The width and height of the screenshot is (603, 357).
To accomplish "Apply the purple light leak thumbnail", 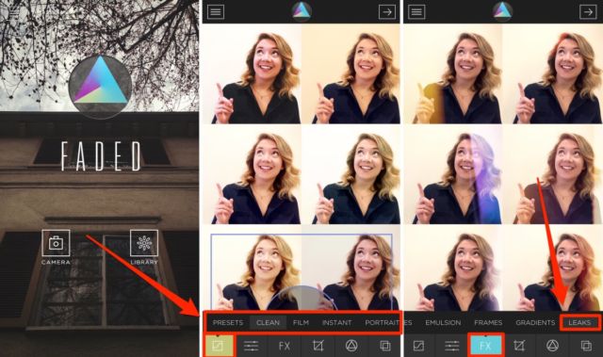I will (453, 174).
